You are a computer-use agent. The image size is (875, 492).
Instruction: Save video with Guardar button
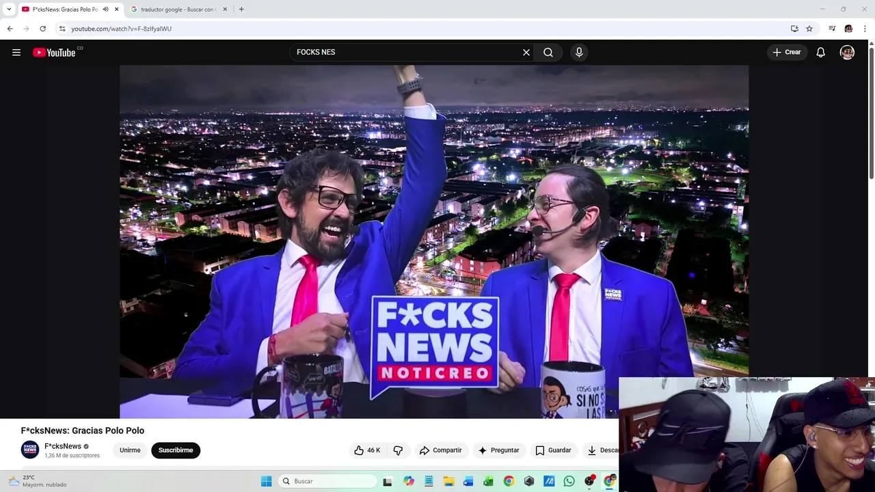[x=553, y=450]
